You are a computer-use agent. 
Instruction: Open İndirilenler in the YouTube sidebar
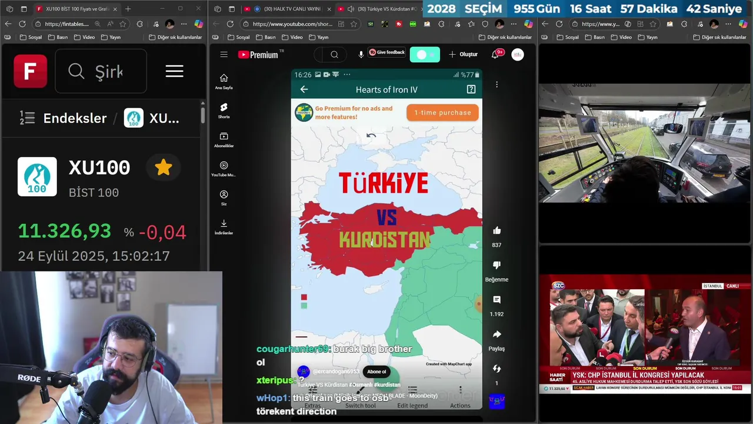tap(224, 227)
